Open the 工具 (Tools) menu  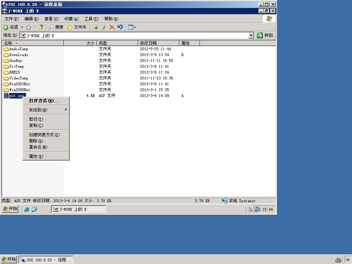coord(91,19)
